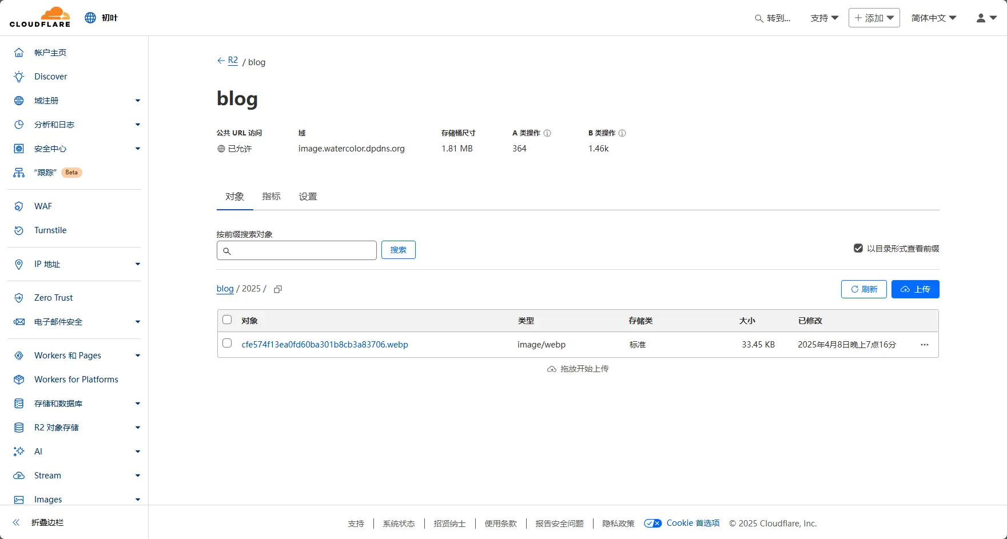Image resolution: width=1007 pixels, height=539 pixels.
Task: Select the cfe574f13ea0 webp file checkbox
Action: pyautogui.click(x=227, y=344)
